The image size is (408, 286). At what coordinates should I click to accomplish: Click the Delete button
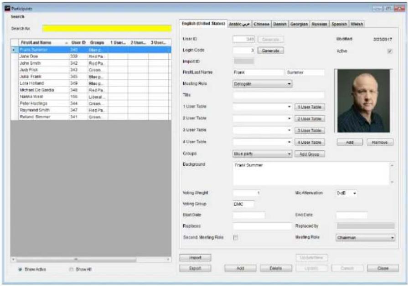pyautogui.click(x=276, y=268)
